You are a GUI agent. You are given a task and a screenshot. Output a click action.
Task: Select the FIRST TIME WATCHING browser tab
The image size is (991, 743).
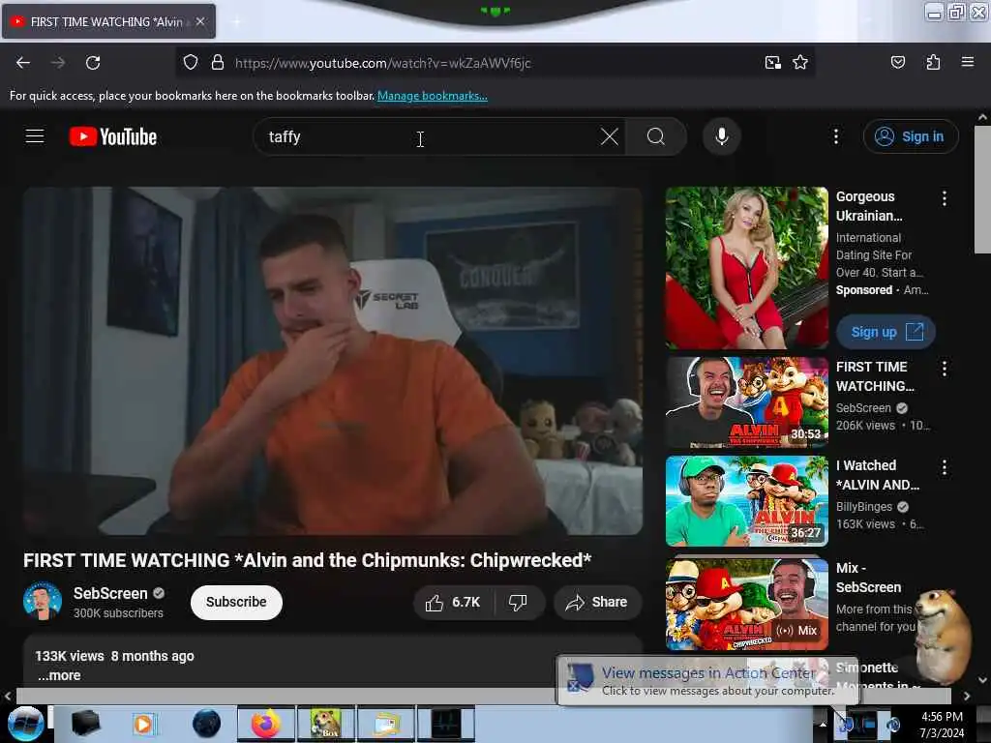click(x=108, y=21)
